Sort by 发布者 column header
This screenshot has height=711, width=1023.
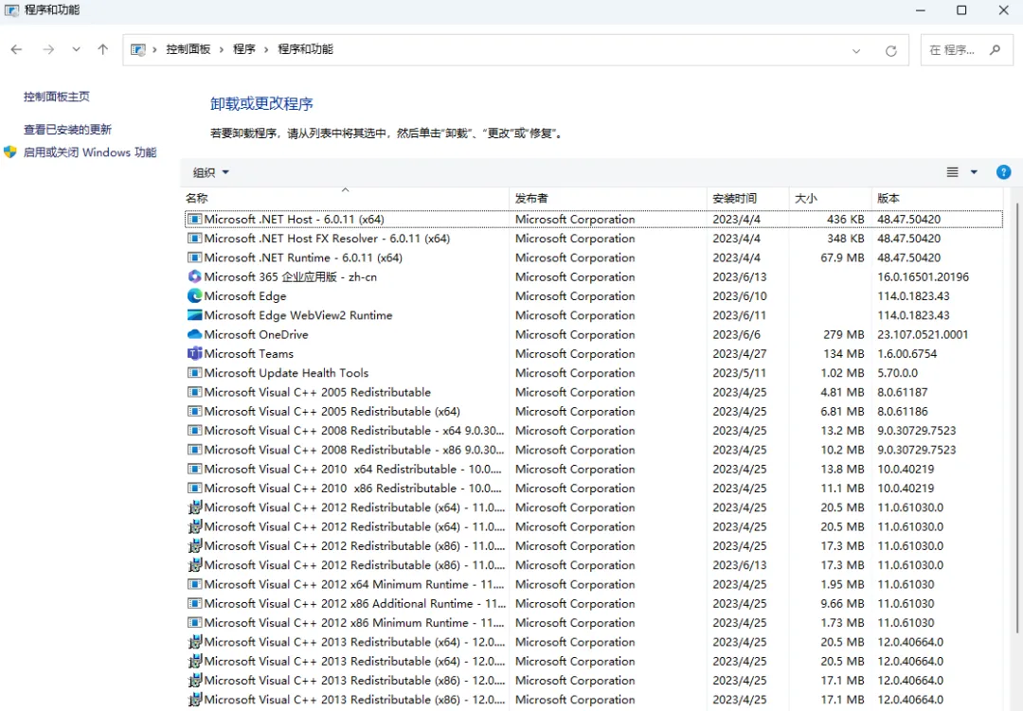pyautogui.click(x=608, y=198)
